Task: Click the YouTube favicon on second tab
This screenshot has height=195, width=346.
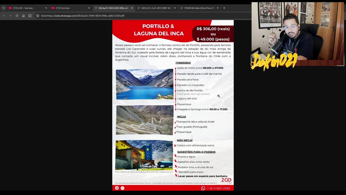Action: pyautogui.click(x=53, y=8)
